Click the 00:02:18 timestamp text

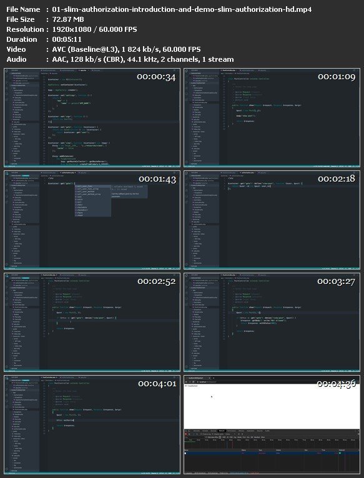(337, 178)
